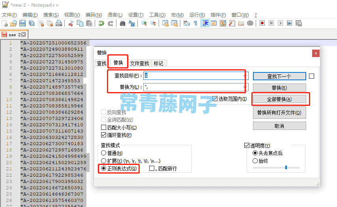
Task: Zoom out with magnifier minus icon
Action: pos(153,23)
